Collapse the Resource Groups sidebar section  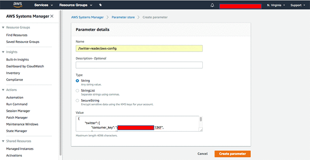coord(3,27)
